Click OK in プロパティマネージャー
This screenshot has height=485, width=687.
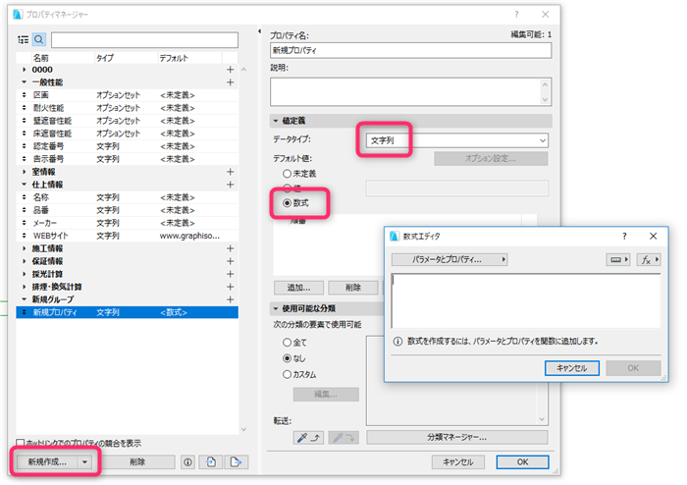point(522,461)
